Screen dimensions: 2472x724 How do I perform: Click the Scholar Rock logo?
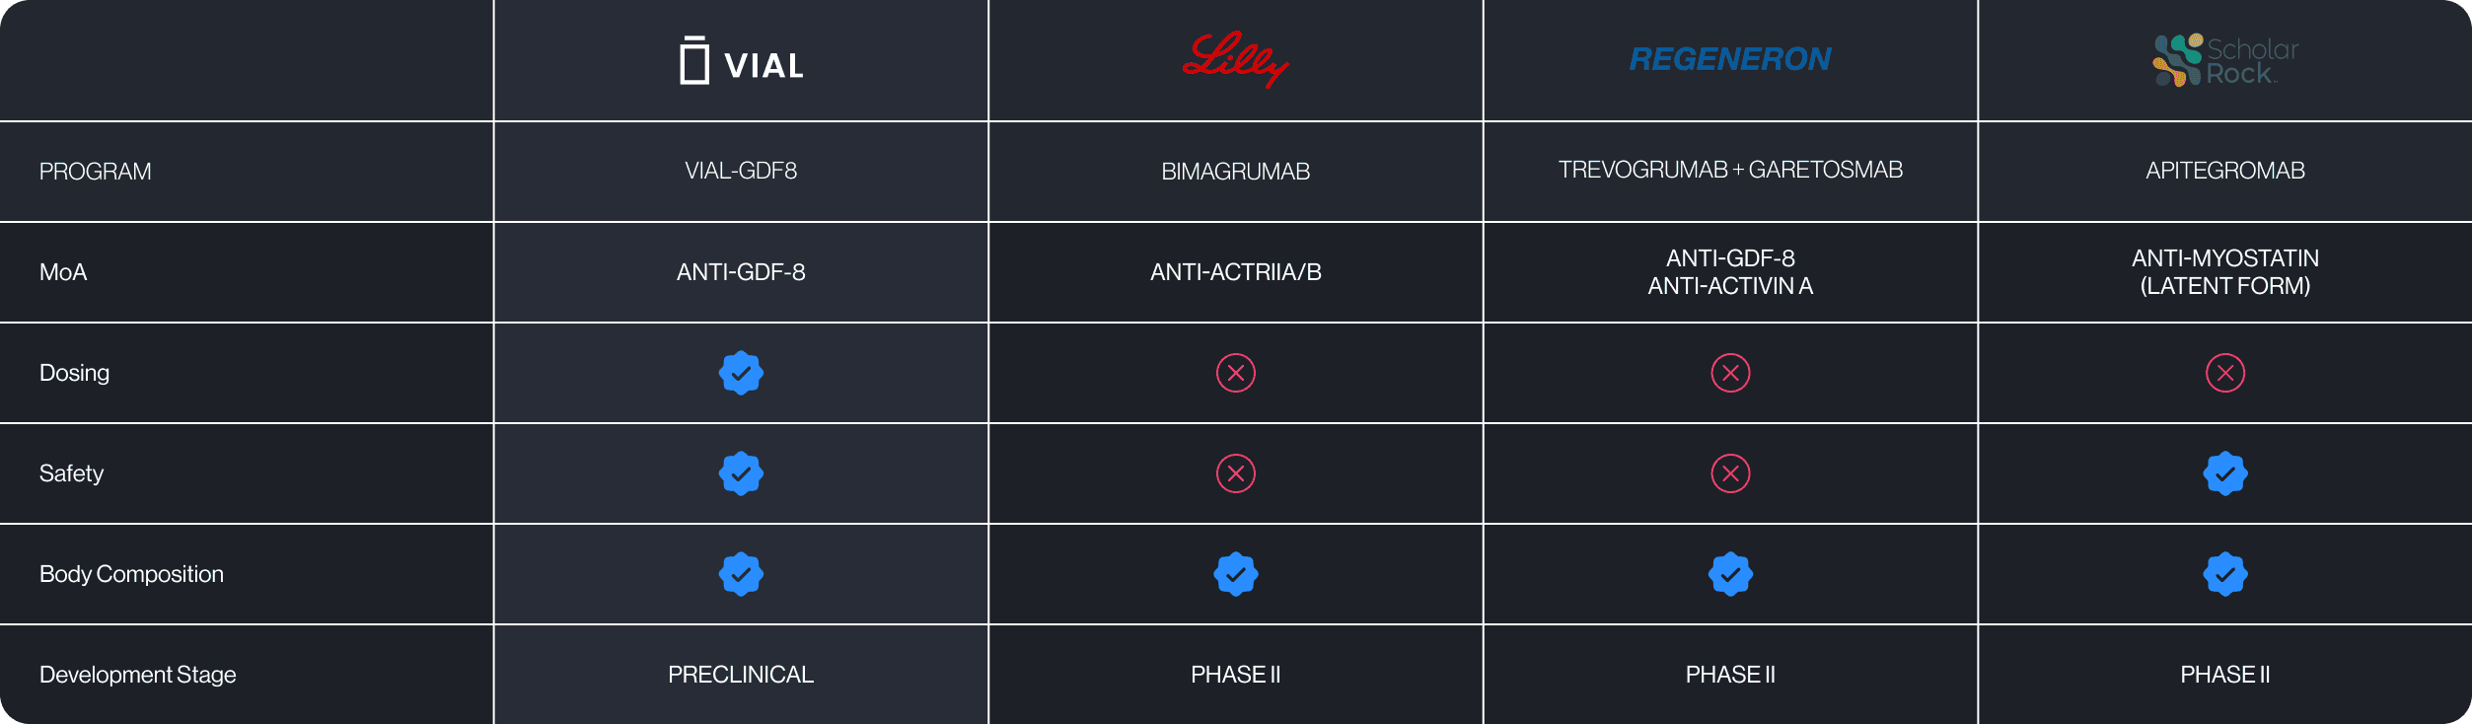coord(2225,60)
